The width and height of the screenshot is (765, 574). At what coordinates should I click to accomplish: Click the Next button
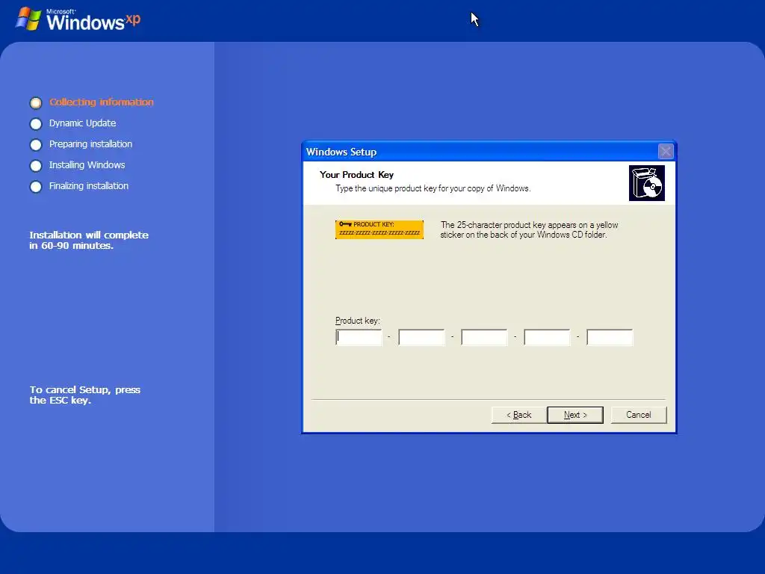[575, 415]
